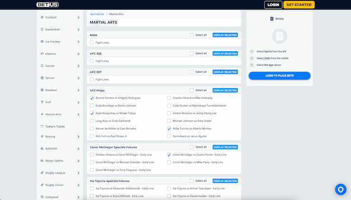Expand the Soccer chevron
Screen dimensions: 351x200
(x=78, y=66)
